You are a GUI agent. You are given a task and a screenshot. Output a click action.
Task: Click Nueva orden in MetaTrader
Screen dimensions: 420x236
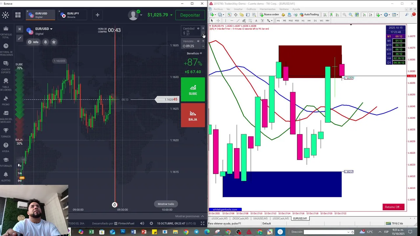click(269, 15)
